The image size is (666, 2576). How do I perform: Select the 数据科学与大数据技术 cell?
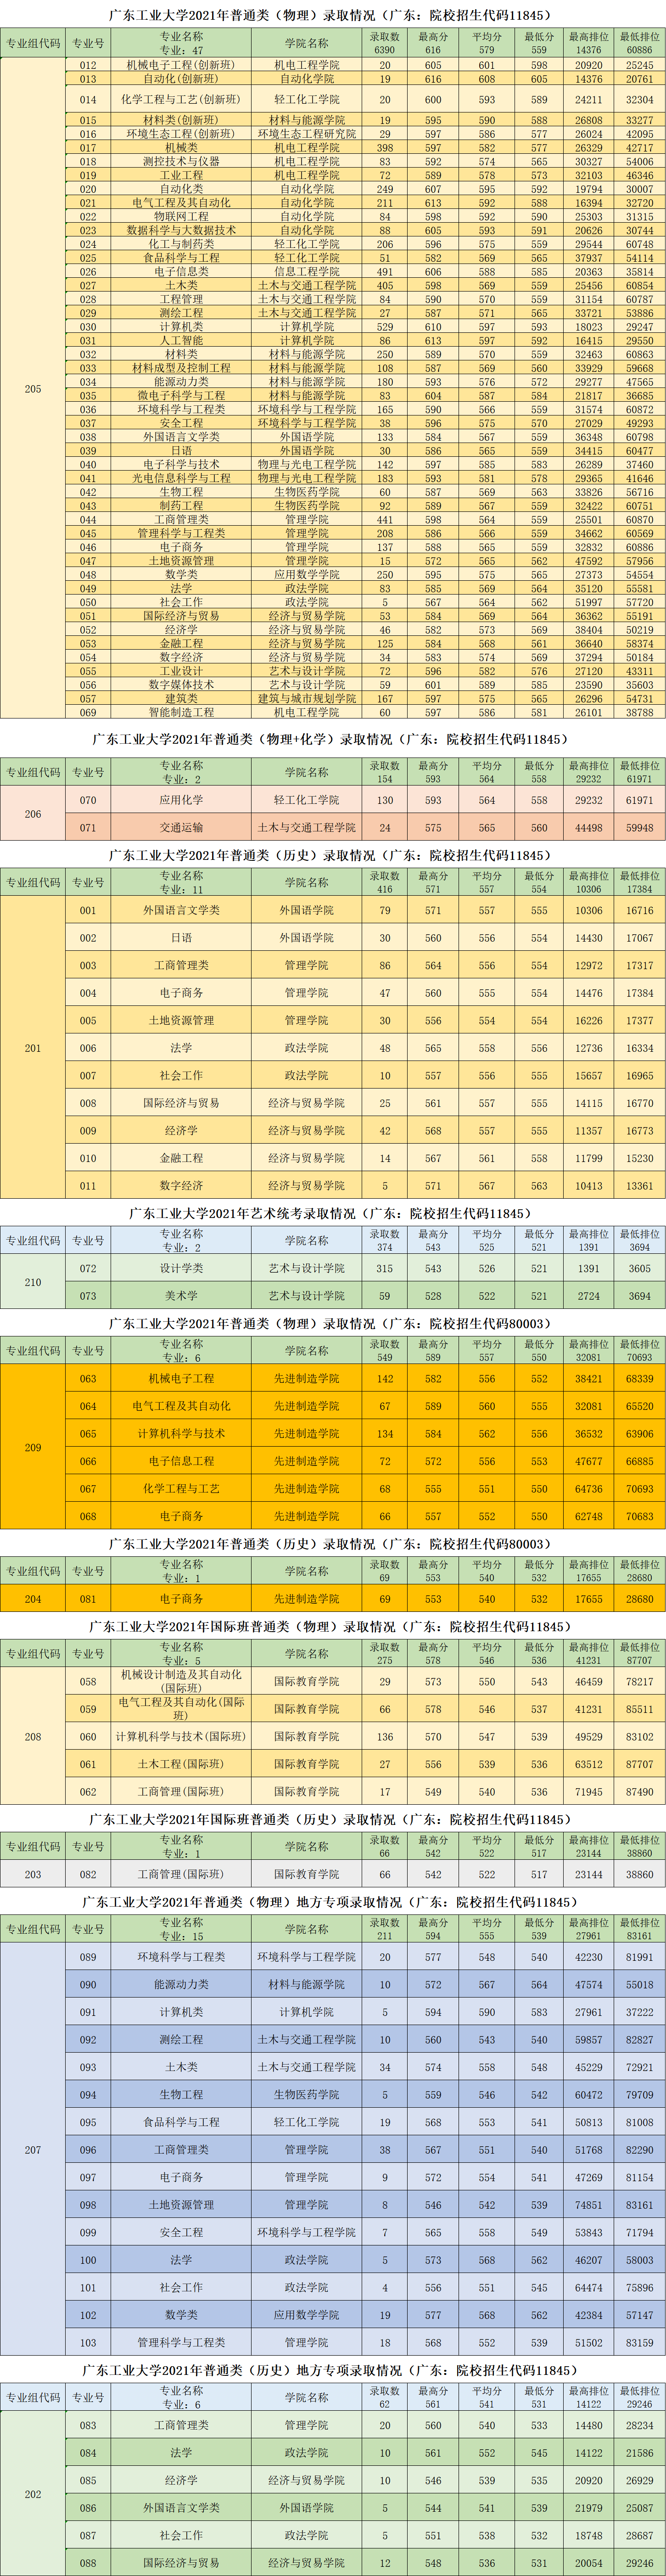(x=181, y=231)
